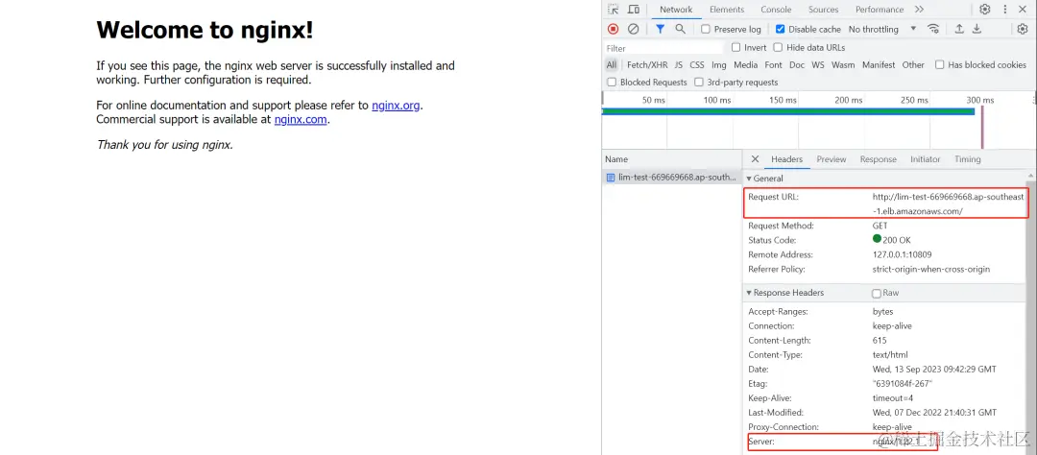
Task: Switch to the Console tab
Action: (x=776, y=10)
